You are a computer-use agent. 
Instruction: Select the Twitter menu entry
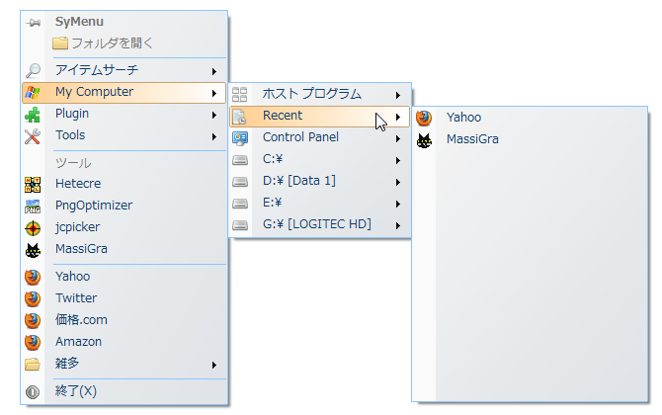pos(124,298)
